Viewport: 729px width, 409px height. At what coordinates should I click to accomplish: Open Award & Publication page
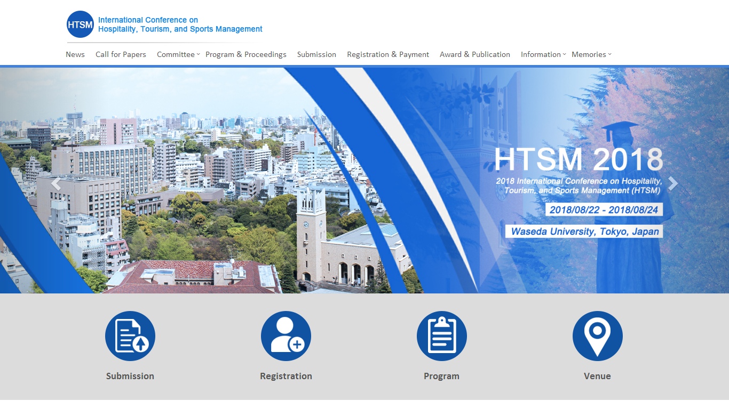pos(475,54)
